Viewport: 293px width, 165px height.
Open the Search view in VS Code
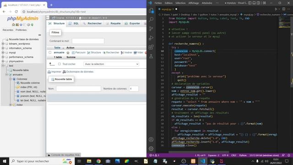(151, 19)
